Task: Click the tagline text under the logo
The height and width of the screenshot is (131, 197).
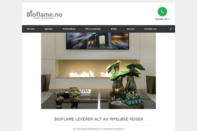Action: tap(44, 18)
